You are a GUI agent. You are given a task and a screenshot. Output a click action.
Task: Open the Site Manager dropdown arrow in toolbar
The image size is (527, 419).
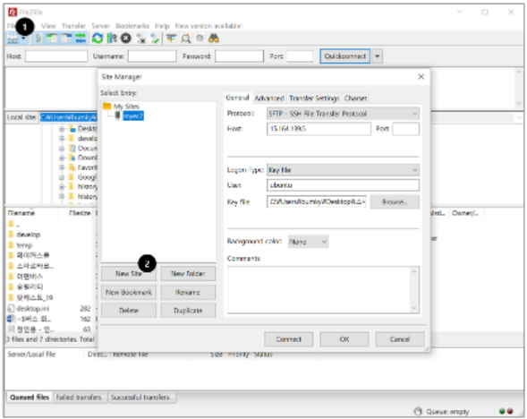click(x=23, y=38)
